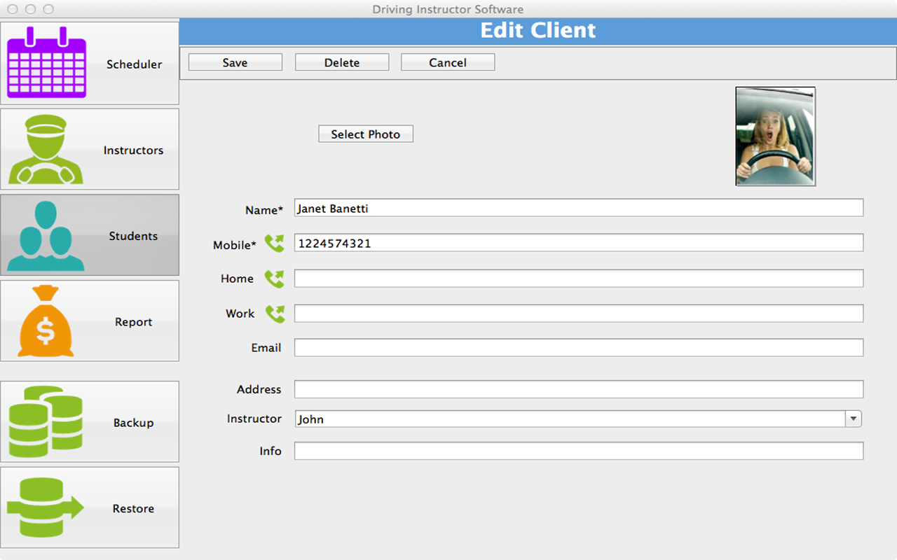Click the Backup database icon

coord(46,422)
